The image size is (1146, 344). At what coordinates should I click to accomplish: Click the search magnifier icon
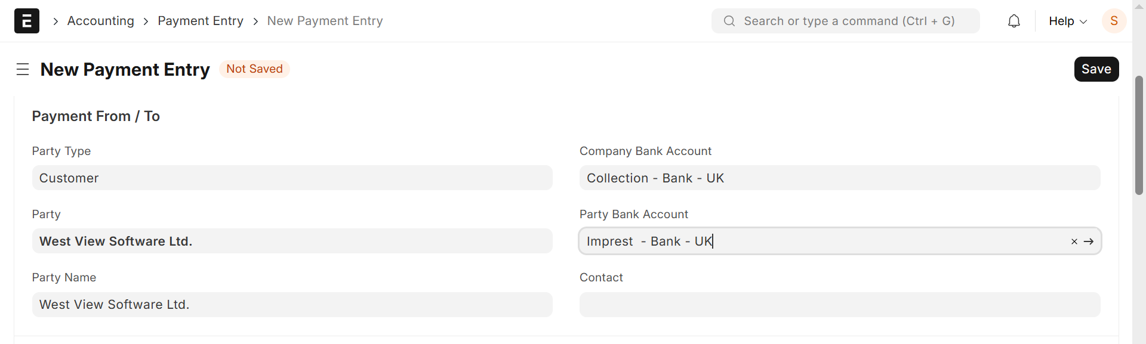point(729,21)
